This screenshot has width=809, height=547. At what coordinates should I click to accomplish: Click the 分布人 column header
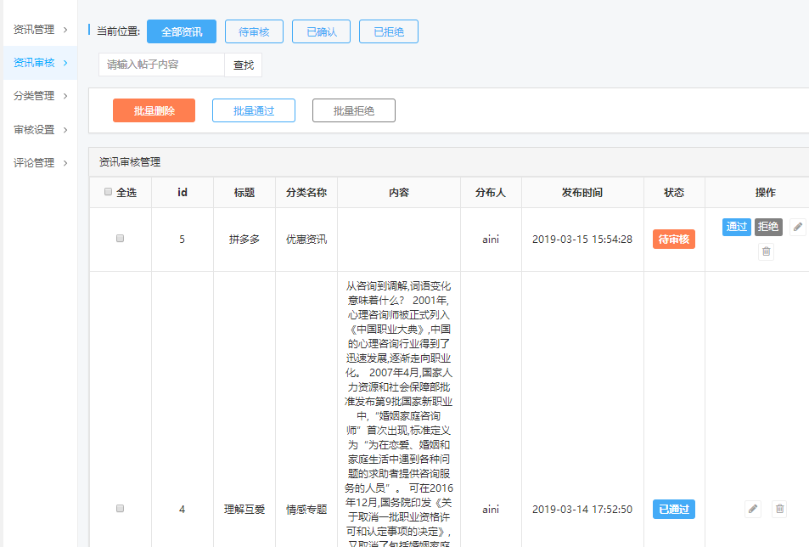click(491, 193)
